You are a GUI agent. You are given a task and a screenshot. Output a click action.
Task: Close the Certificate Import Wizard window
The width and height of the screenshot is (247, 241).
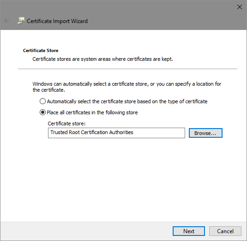(240, 7)
